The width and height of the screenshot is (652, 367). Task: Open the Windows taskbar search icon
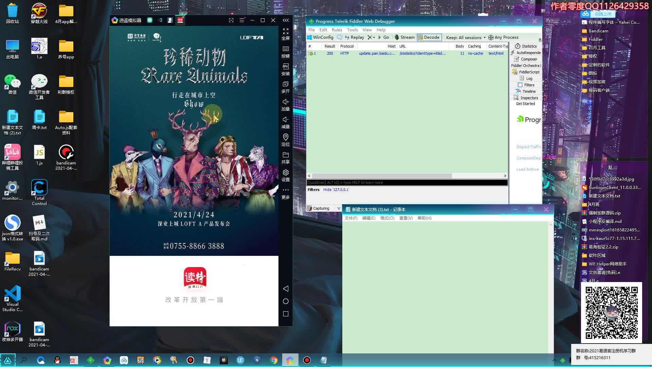24,360
